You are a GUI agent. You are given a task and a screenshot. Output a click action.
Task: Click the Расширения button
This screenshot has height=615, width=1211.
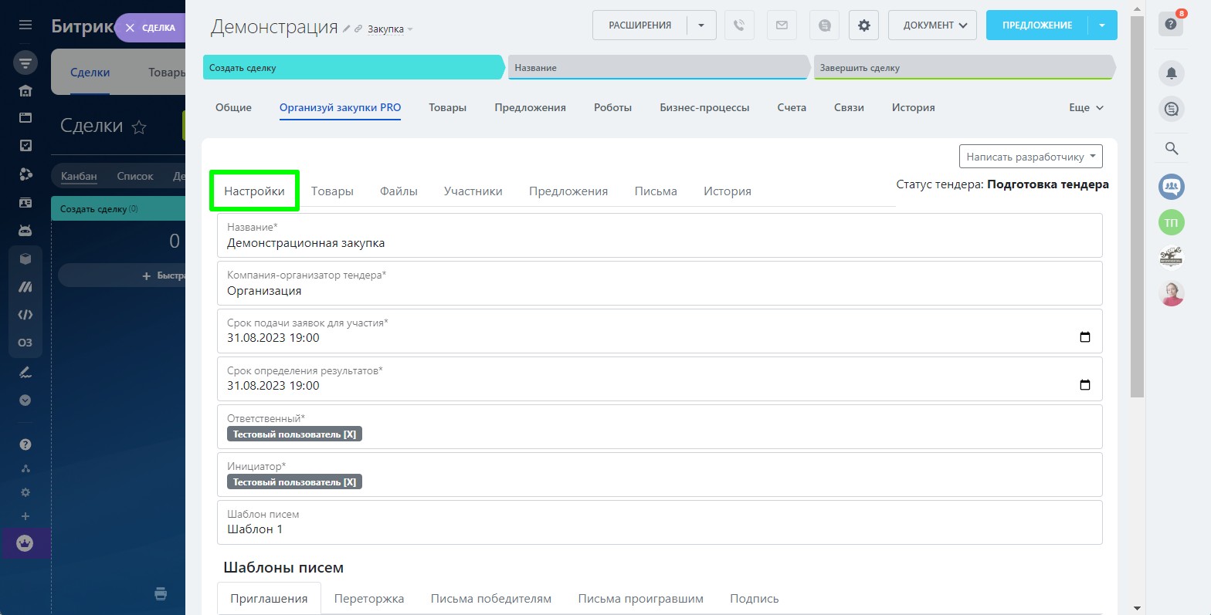click(639, 25)
